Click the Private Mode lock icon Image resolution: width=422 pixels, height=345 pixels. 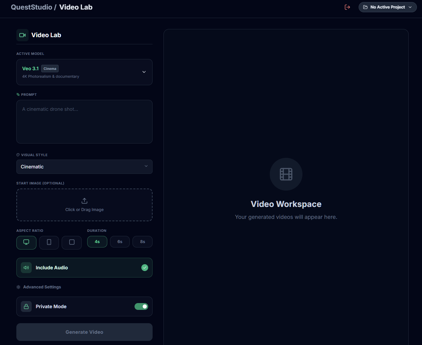26,306
